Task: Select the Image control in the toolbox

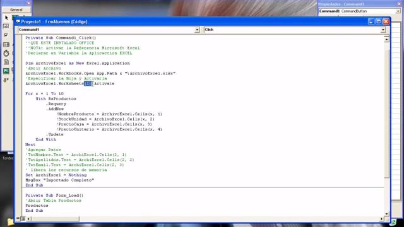Action: [6, 71]
